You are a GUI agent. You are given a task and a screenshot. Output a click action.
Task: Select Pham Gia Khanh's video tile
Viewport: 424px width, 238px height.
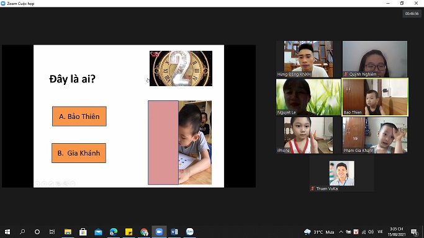375,135
